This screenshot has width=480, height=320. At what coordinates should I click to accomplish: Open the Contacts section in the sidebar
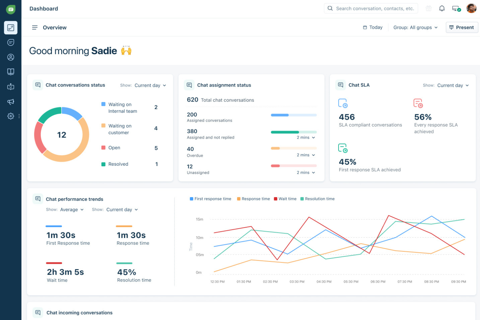pyautogui.click(x=11, y=57)
